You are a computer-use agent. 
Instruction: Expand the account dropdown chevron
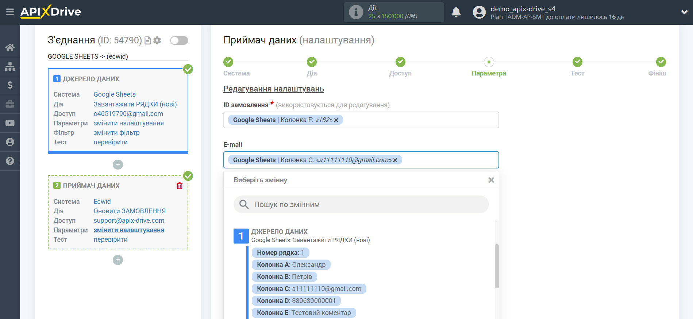click(x=684, y=12)
